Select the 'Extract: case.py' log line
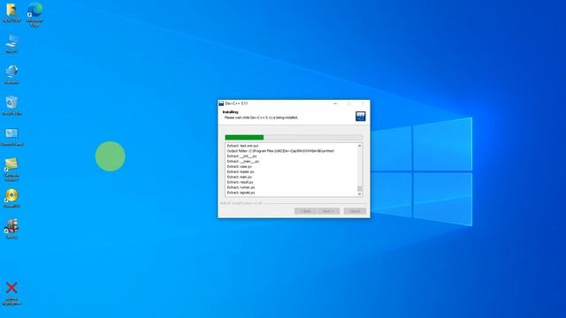Screen dimensions: 566x318 tap(240, 167)
